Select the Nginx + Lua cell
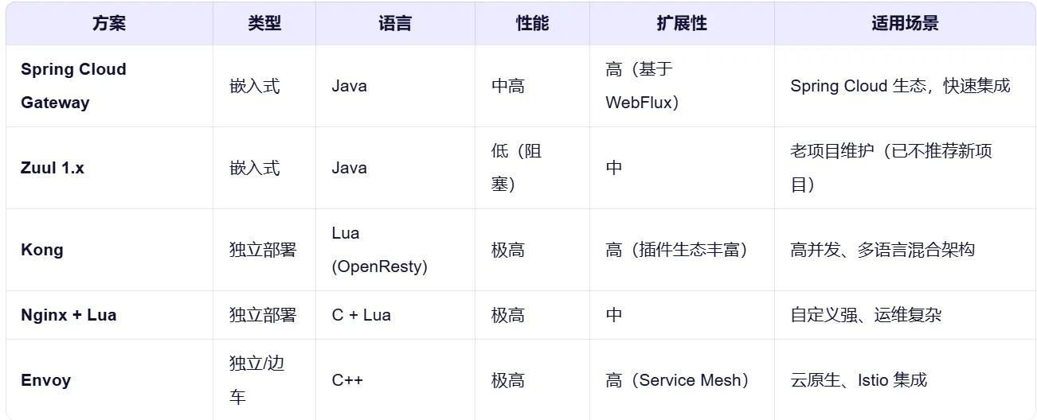Image resolution: width=1037 pixels, height=420 pixels. [x=68, y=315]
